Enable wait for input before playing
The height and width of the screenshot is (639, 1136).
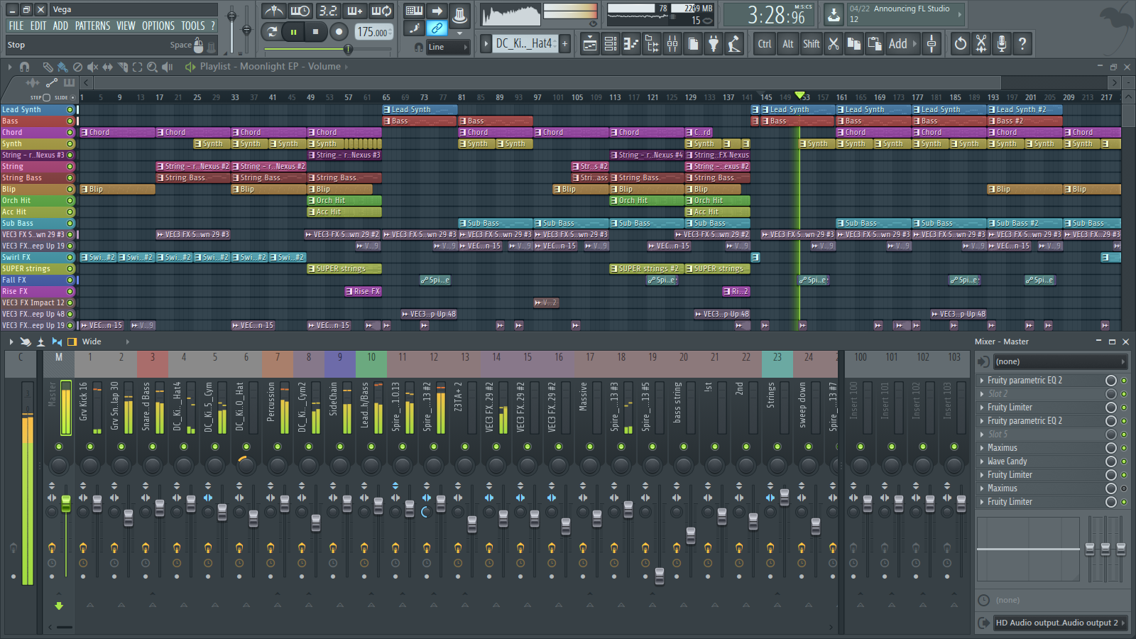pos(300,11)
